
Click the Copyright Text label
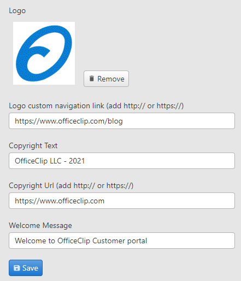pos(33,146)
